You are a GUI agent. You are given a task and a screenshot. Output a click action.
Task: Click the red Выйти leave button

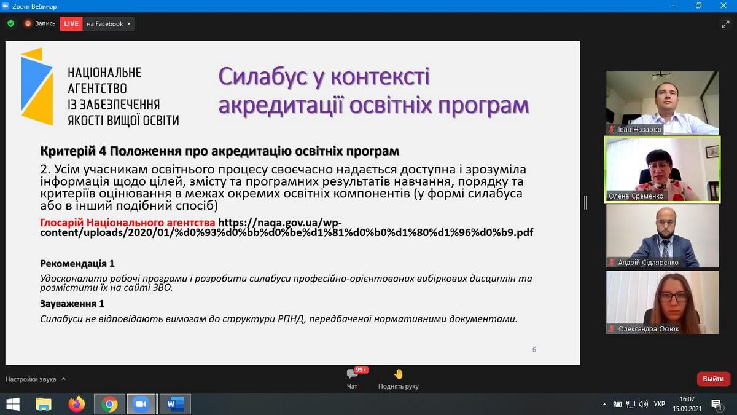(x=713, y=379)
